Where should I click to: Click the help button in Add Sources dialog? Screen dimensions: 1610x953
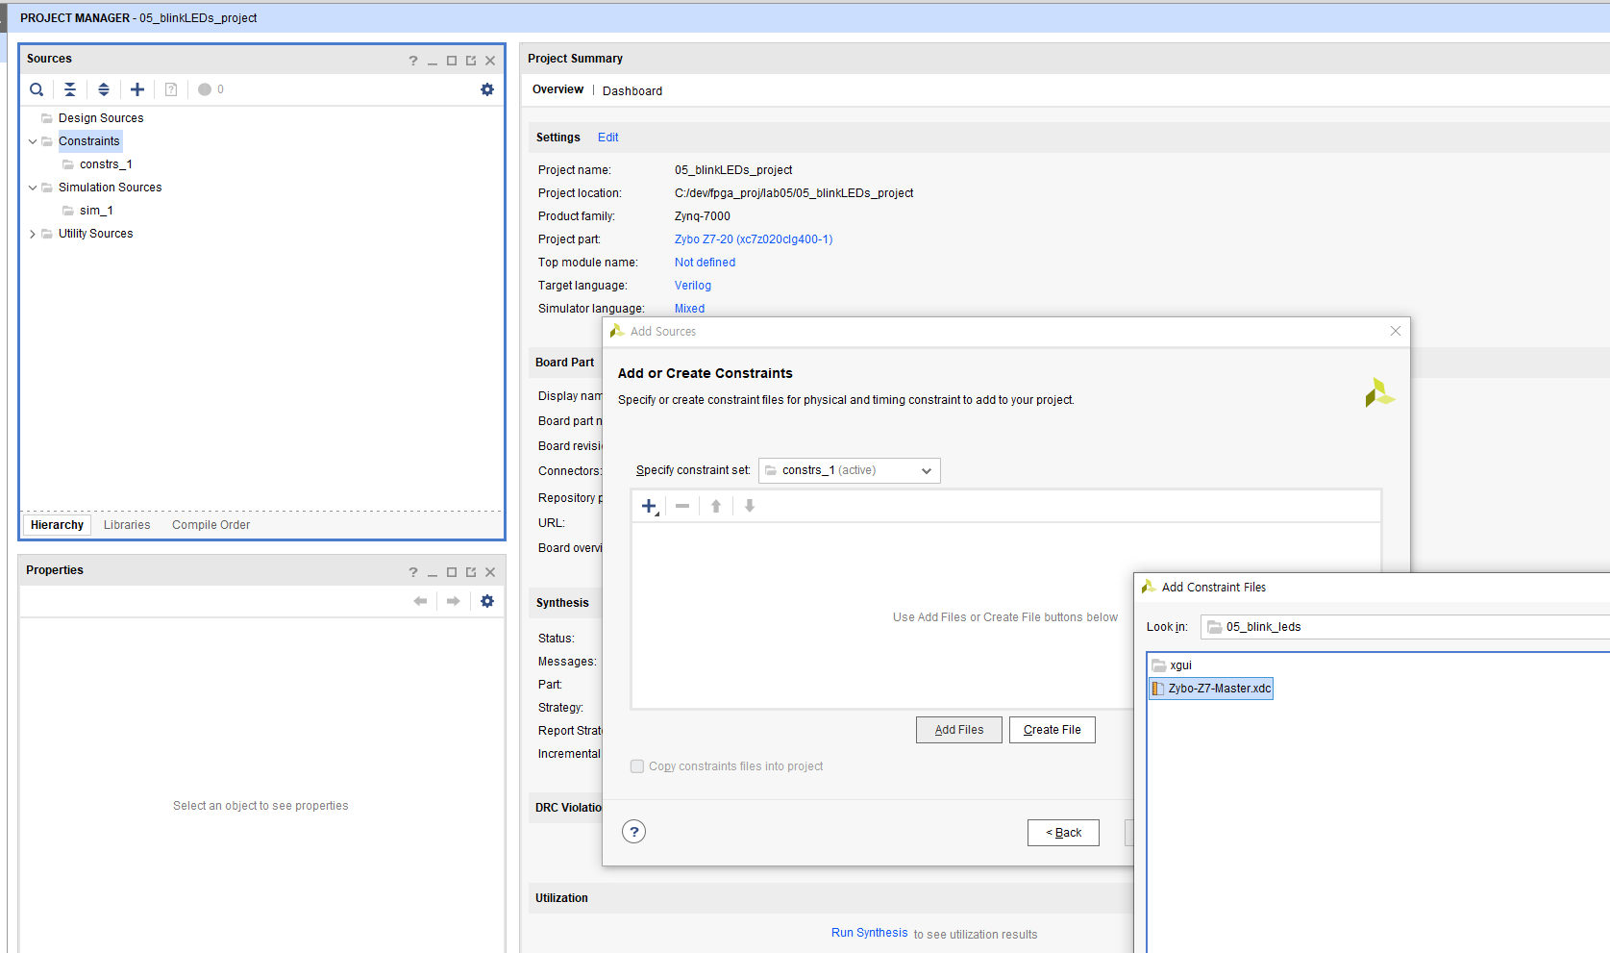pyautogui.click(x=633, y=832)
